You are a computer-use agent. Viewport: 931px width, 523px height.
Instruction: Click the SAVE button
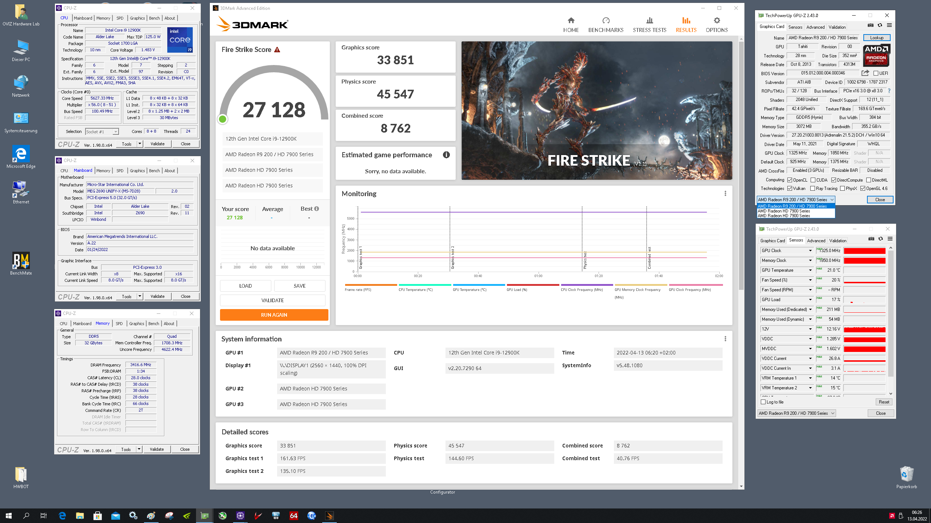[x=300, y=286]
